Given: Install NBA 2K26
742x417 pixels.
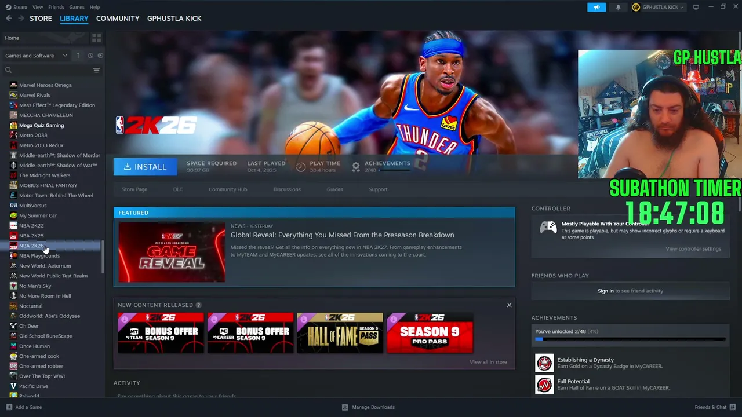Looking at the screenshot, I should pos(145,167).
